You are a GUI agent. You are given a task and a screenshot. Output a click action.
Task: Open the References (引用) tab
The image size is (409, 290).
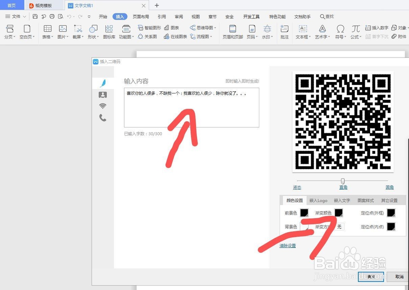[162, 16]
